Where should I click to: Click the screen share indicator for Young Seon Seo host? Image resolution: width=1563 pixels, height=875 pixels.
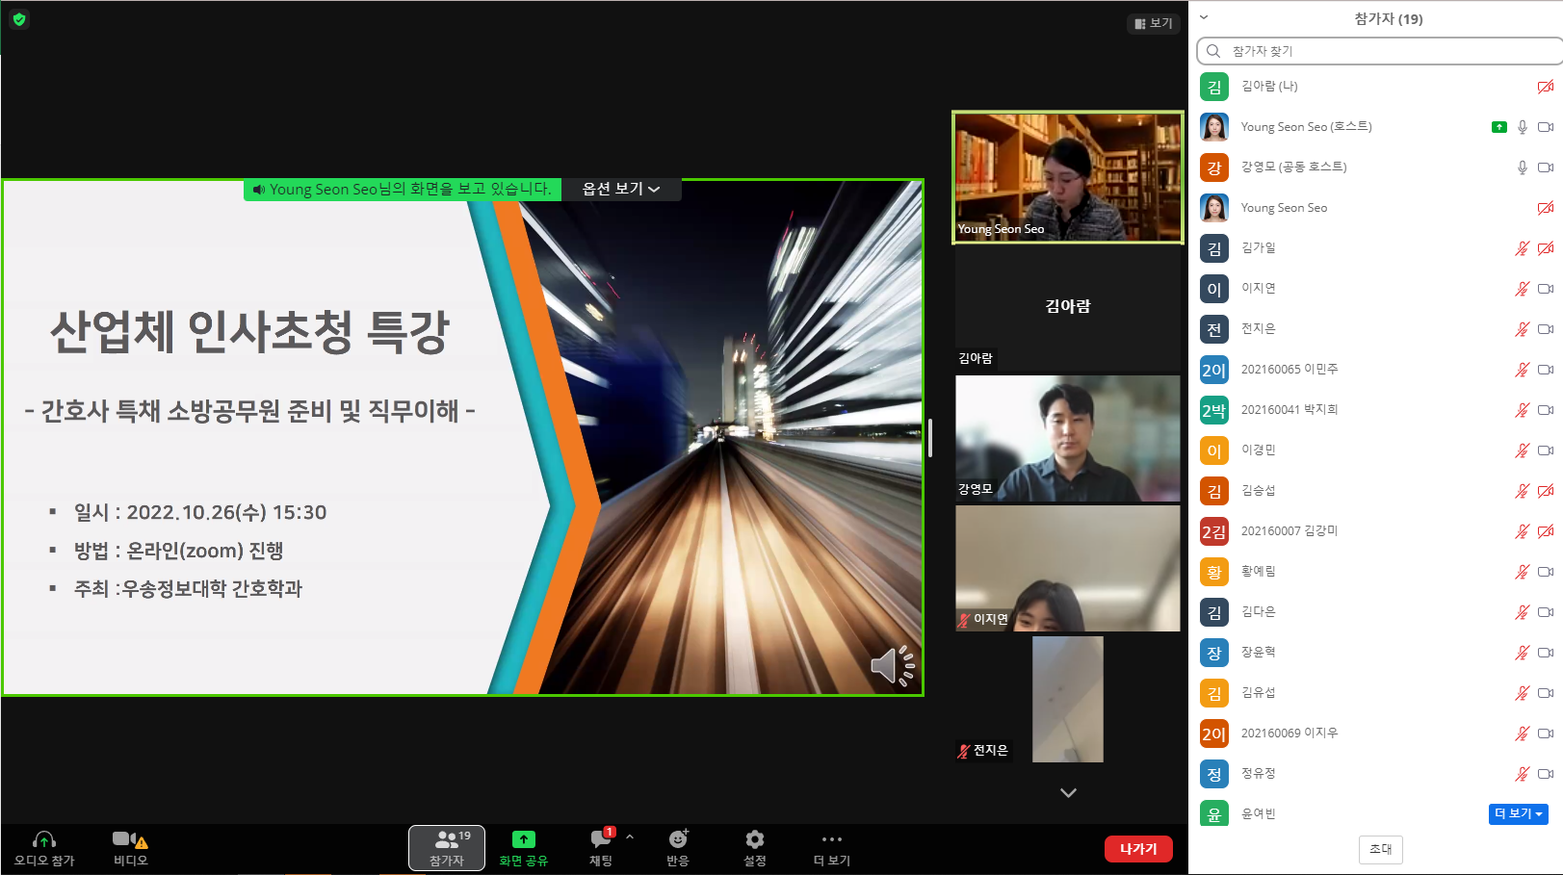[x=1499, y=127]
